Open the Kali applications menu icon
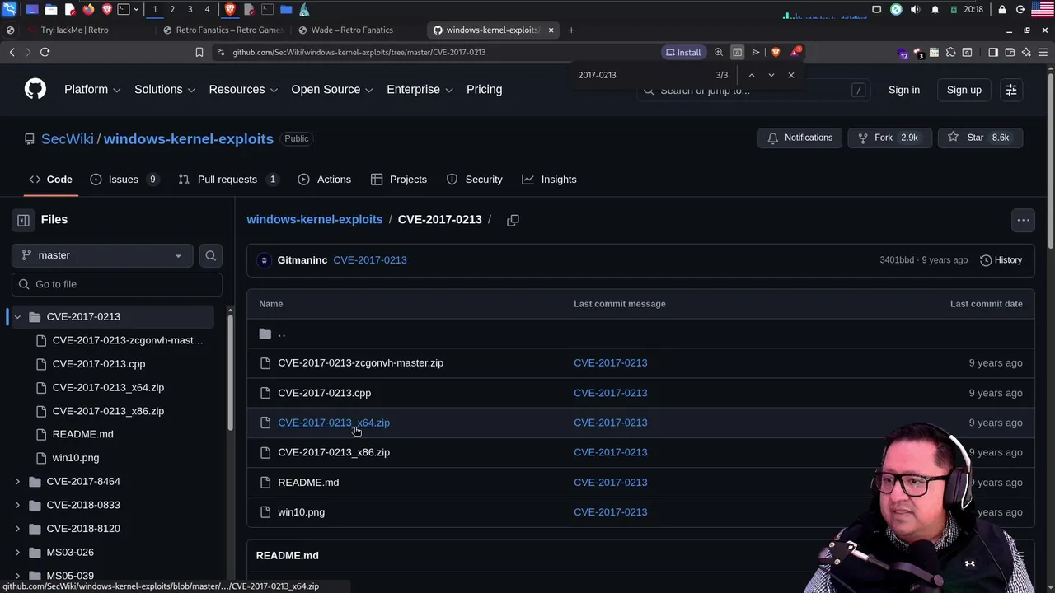1055x593 pixels. pyautogui.click(x=10, y=9)
